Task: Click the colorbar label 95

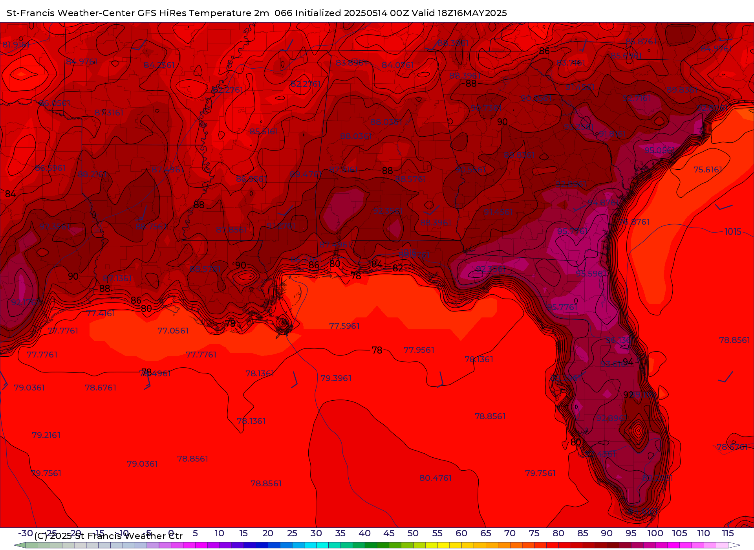Action: pyautogui.click(x=631, y=533)
